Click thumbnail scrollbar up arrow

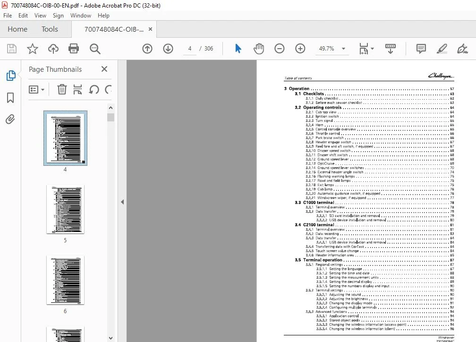click(110, 108)
